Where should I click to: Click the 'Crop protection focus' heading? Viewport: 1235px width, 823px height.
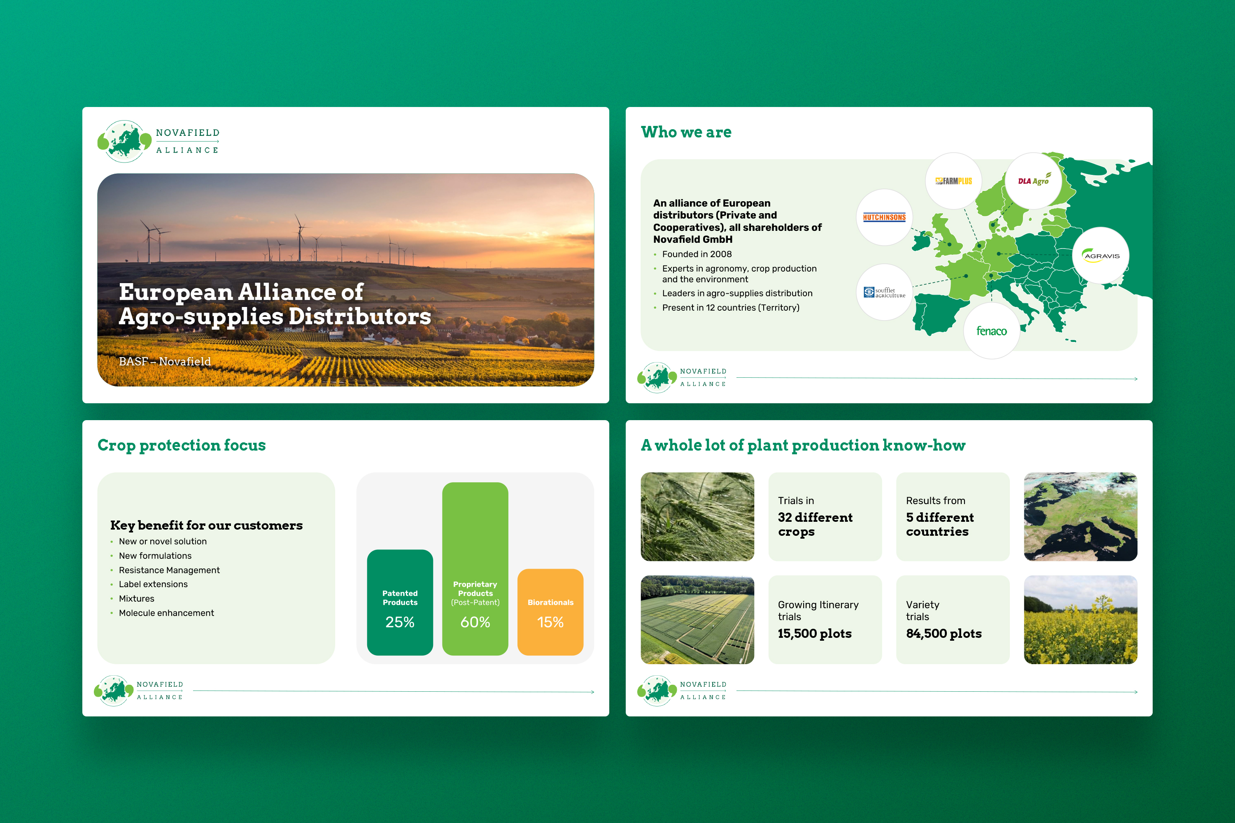(182, 445)
